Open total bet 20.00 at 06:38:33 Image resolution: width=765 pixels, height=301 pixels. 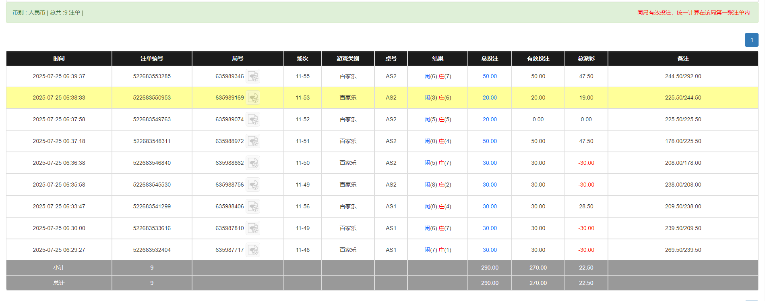point(490,98)
